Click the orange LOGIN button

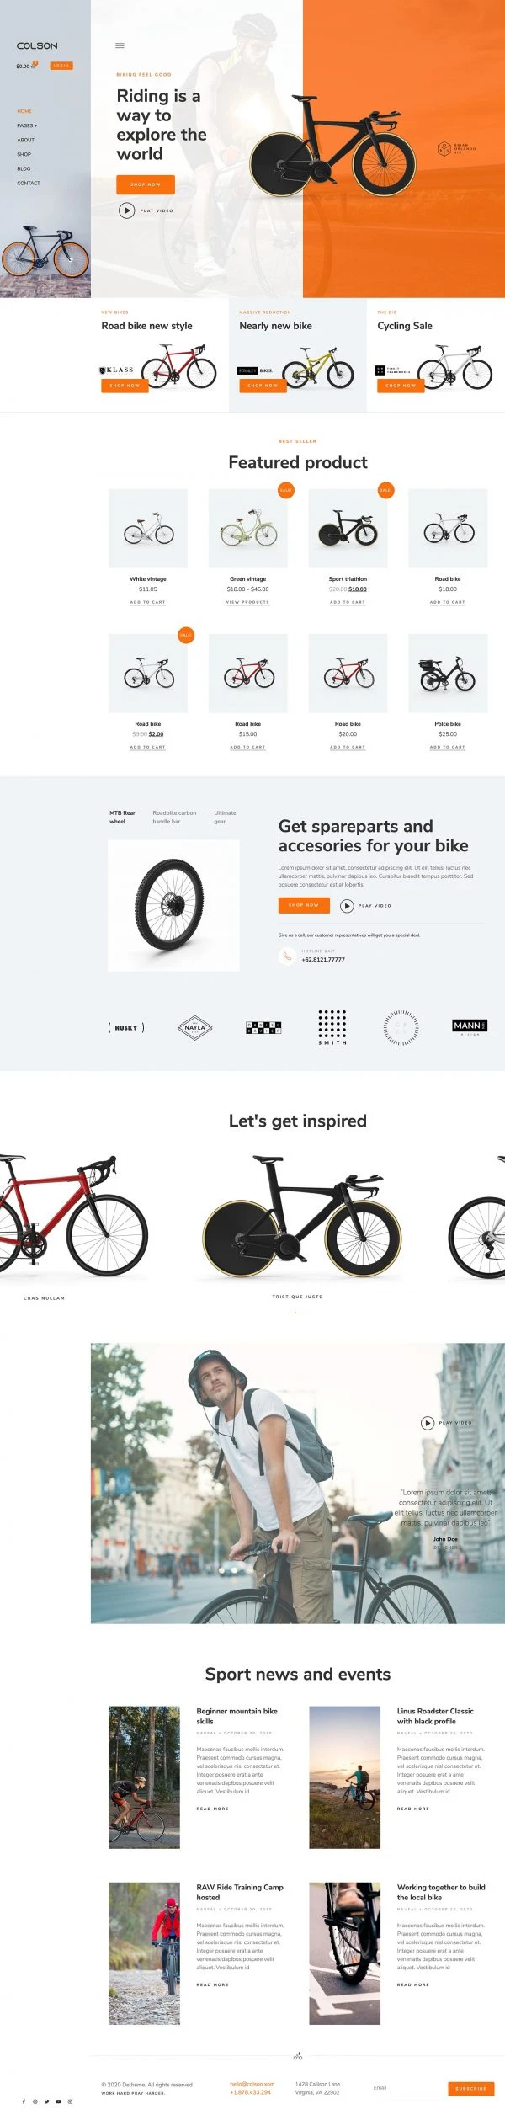click(61, 66)
